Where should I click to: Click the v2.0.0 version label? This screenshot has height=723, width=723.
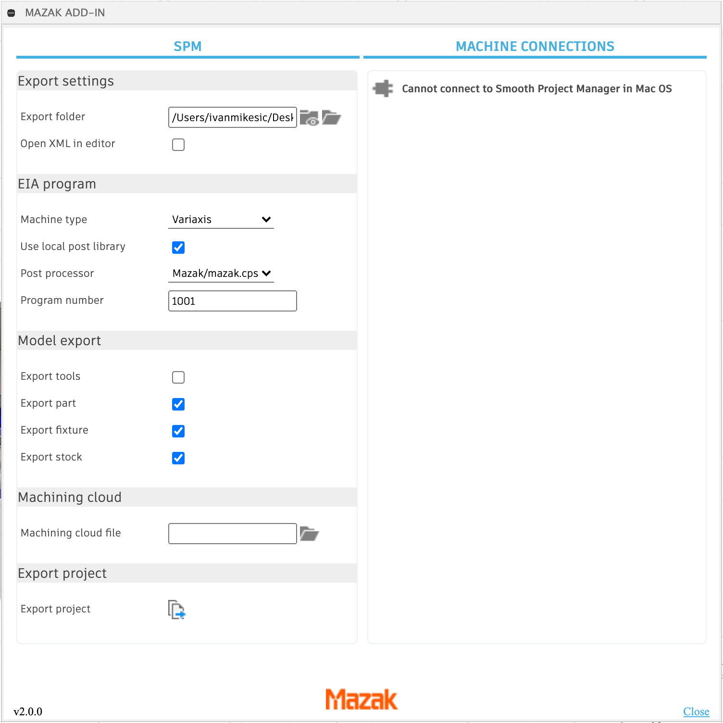(x=28, y=711)
